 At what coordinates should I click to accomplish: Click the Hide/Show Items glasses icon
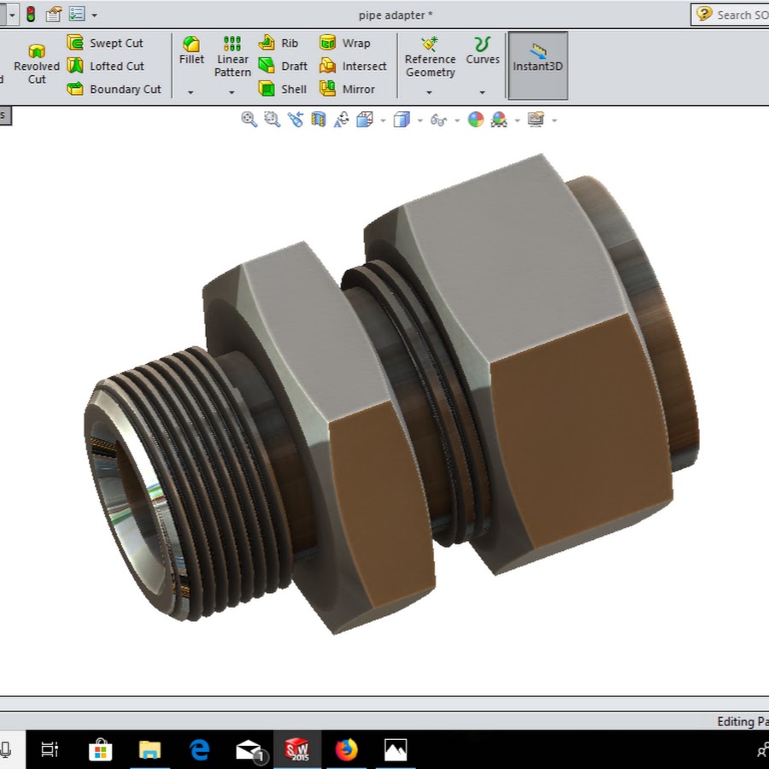438,120
